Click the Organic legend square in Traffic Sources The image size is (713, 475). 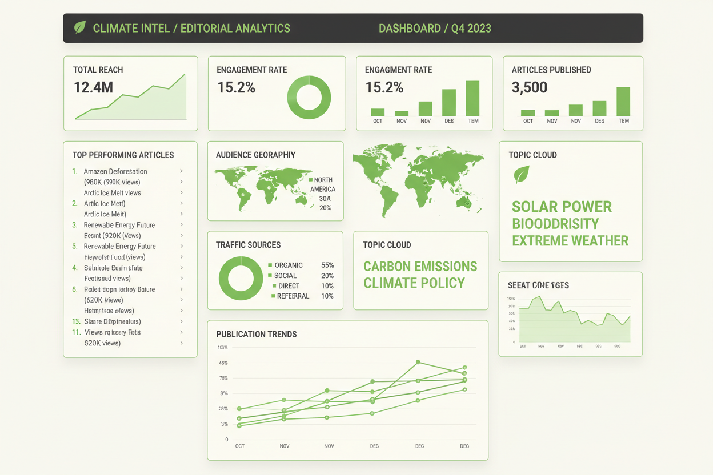pyautogui.click(x=270, y=265)
